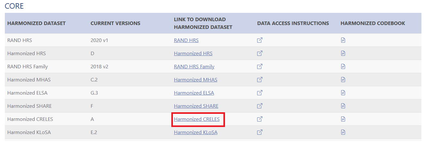Screen dimensions: 424x144
Task: Open the RAND HRS Family codebook icon
Action: coord(343,67)
